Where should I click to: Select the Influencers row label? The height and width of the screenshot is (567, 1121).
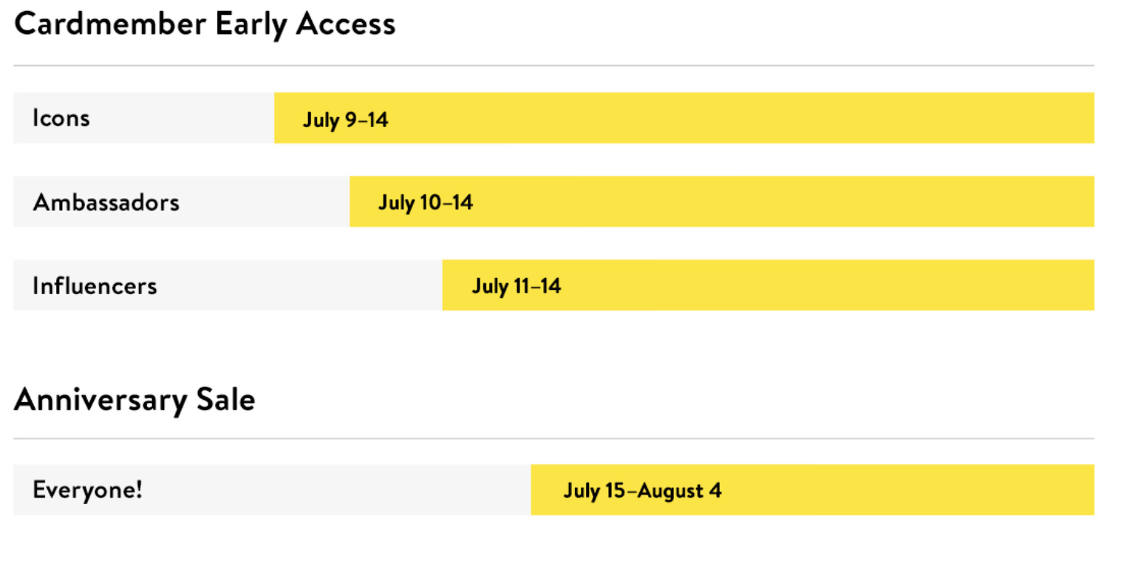(95, 285)
